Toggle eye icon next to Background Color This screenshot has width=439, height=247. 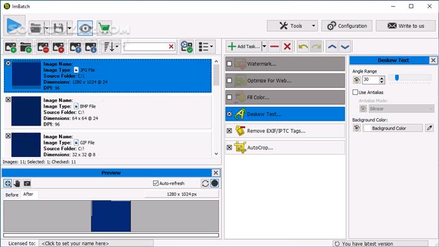tap(357, 128)
